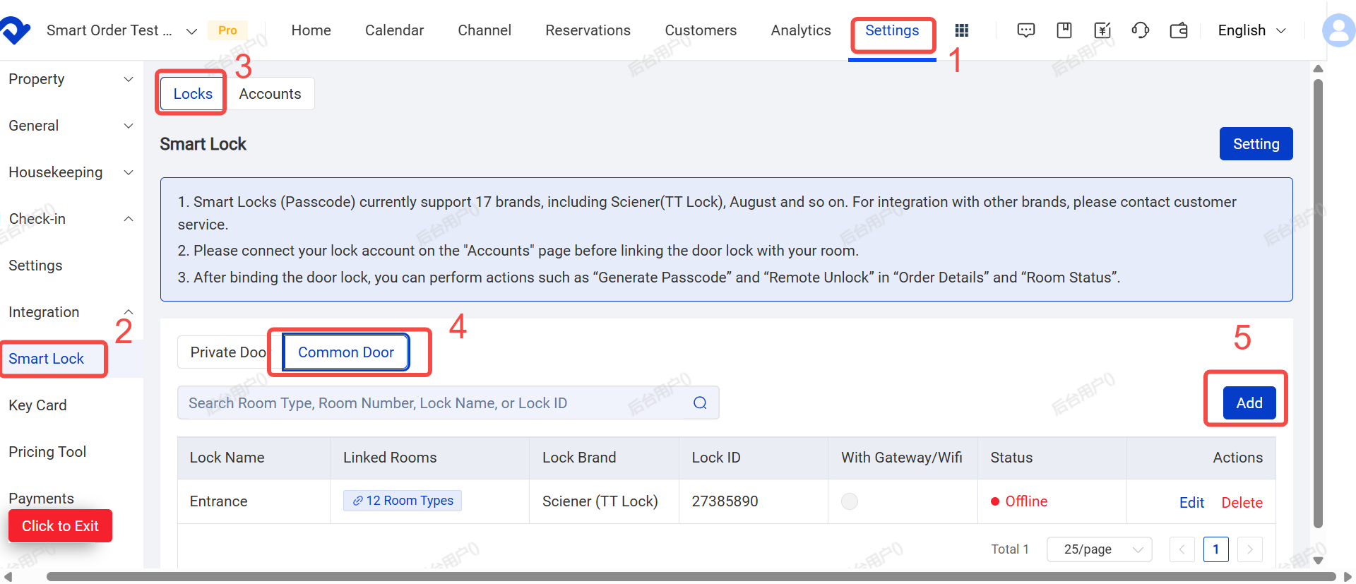Click the Pro badge
The width and height of the screenshot is (1356, 584).
coord(227,30)
